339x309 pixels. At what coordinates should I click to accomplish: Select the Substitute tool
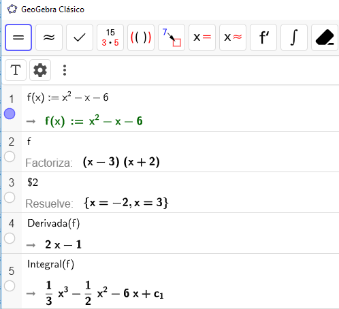[172, 37]
